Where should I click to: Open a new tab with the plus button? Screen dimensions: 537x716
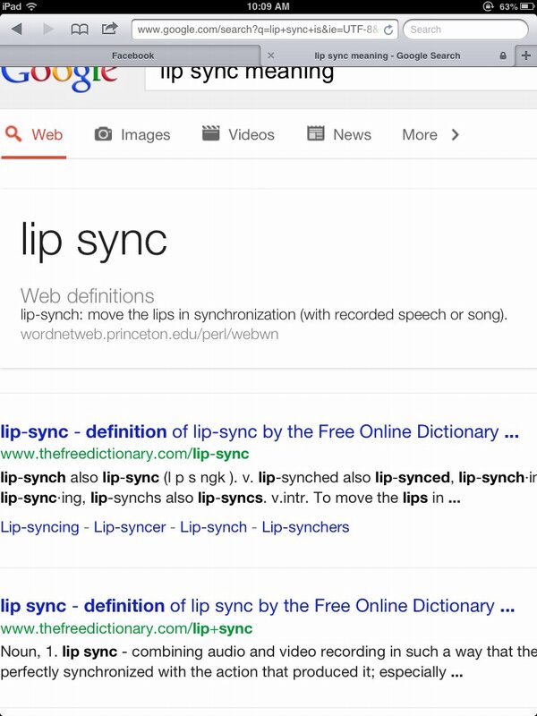click(x=525, y=55)
